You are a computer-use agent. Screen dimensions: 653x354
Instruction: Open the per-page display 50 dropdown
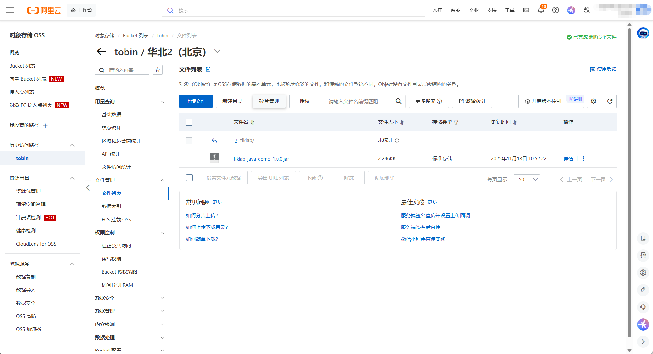tap(527, 179)
